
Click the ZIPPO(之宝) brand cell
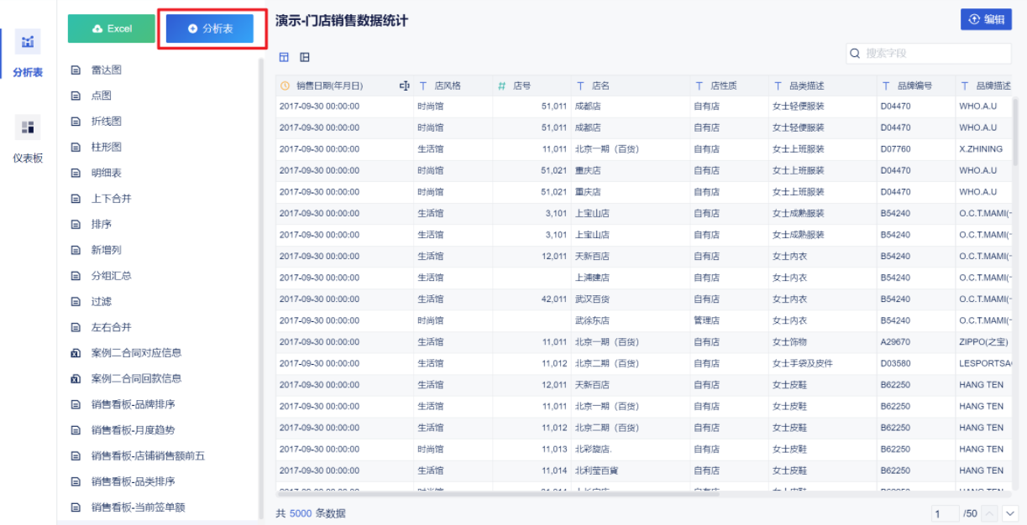click(982, 342)
